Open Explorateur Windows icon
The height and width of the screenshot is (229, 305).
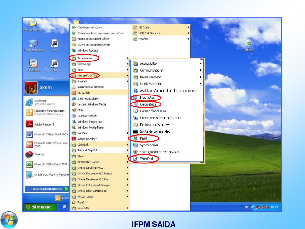pos(136,125)
